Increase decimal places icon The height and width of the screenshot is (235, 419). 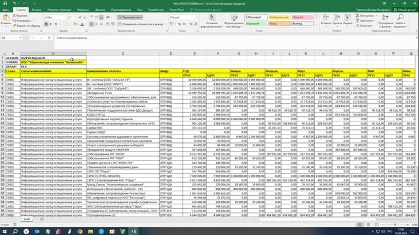coord(191,24)
